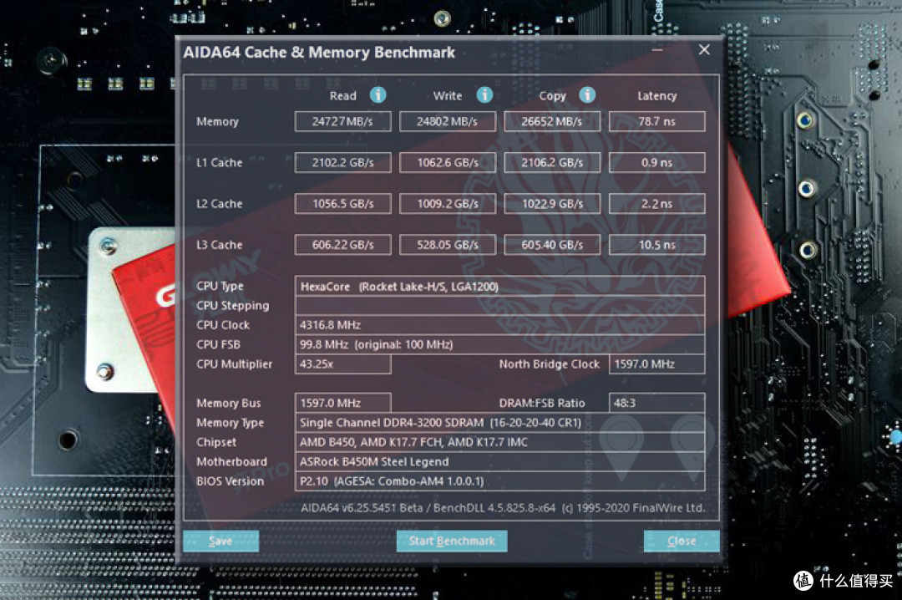This screenshot has height=600, width=902.
Task: Click the Close button at bottom
Action: [x=682, y=541]
